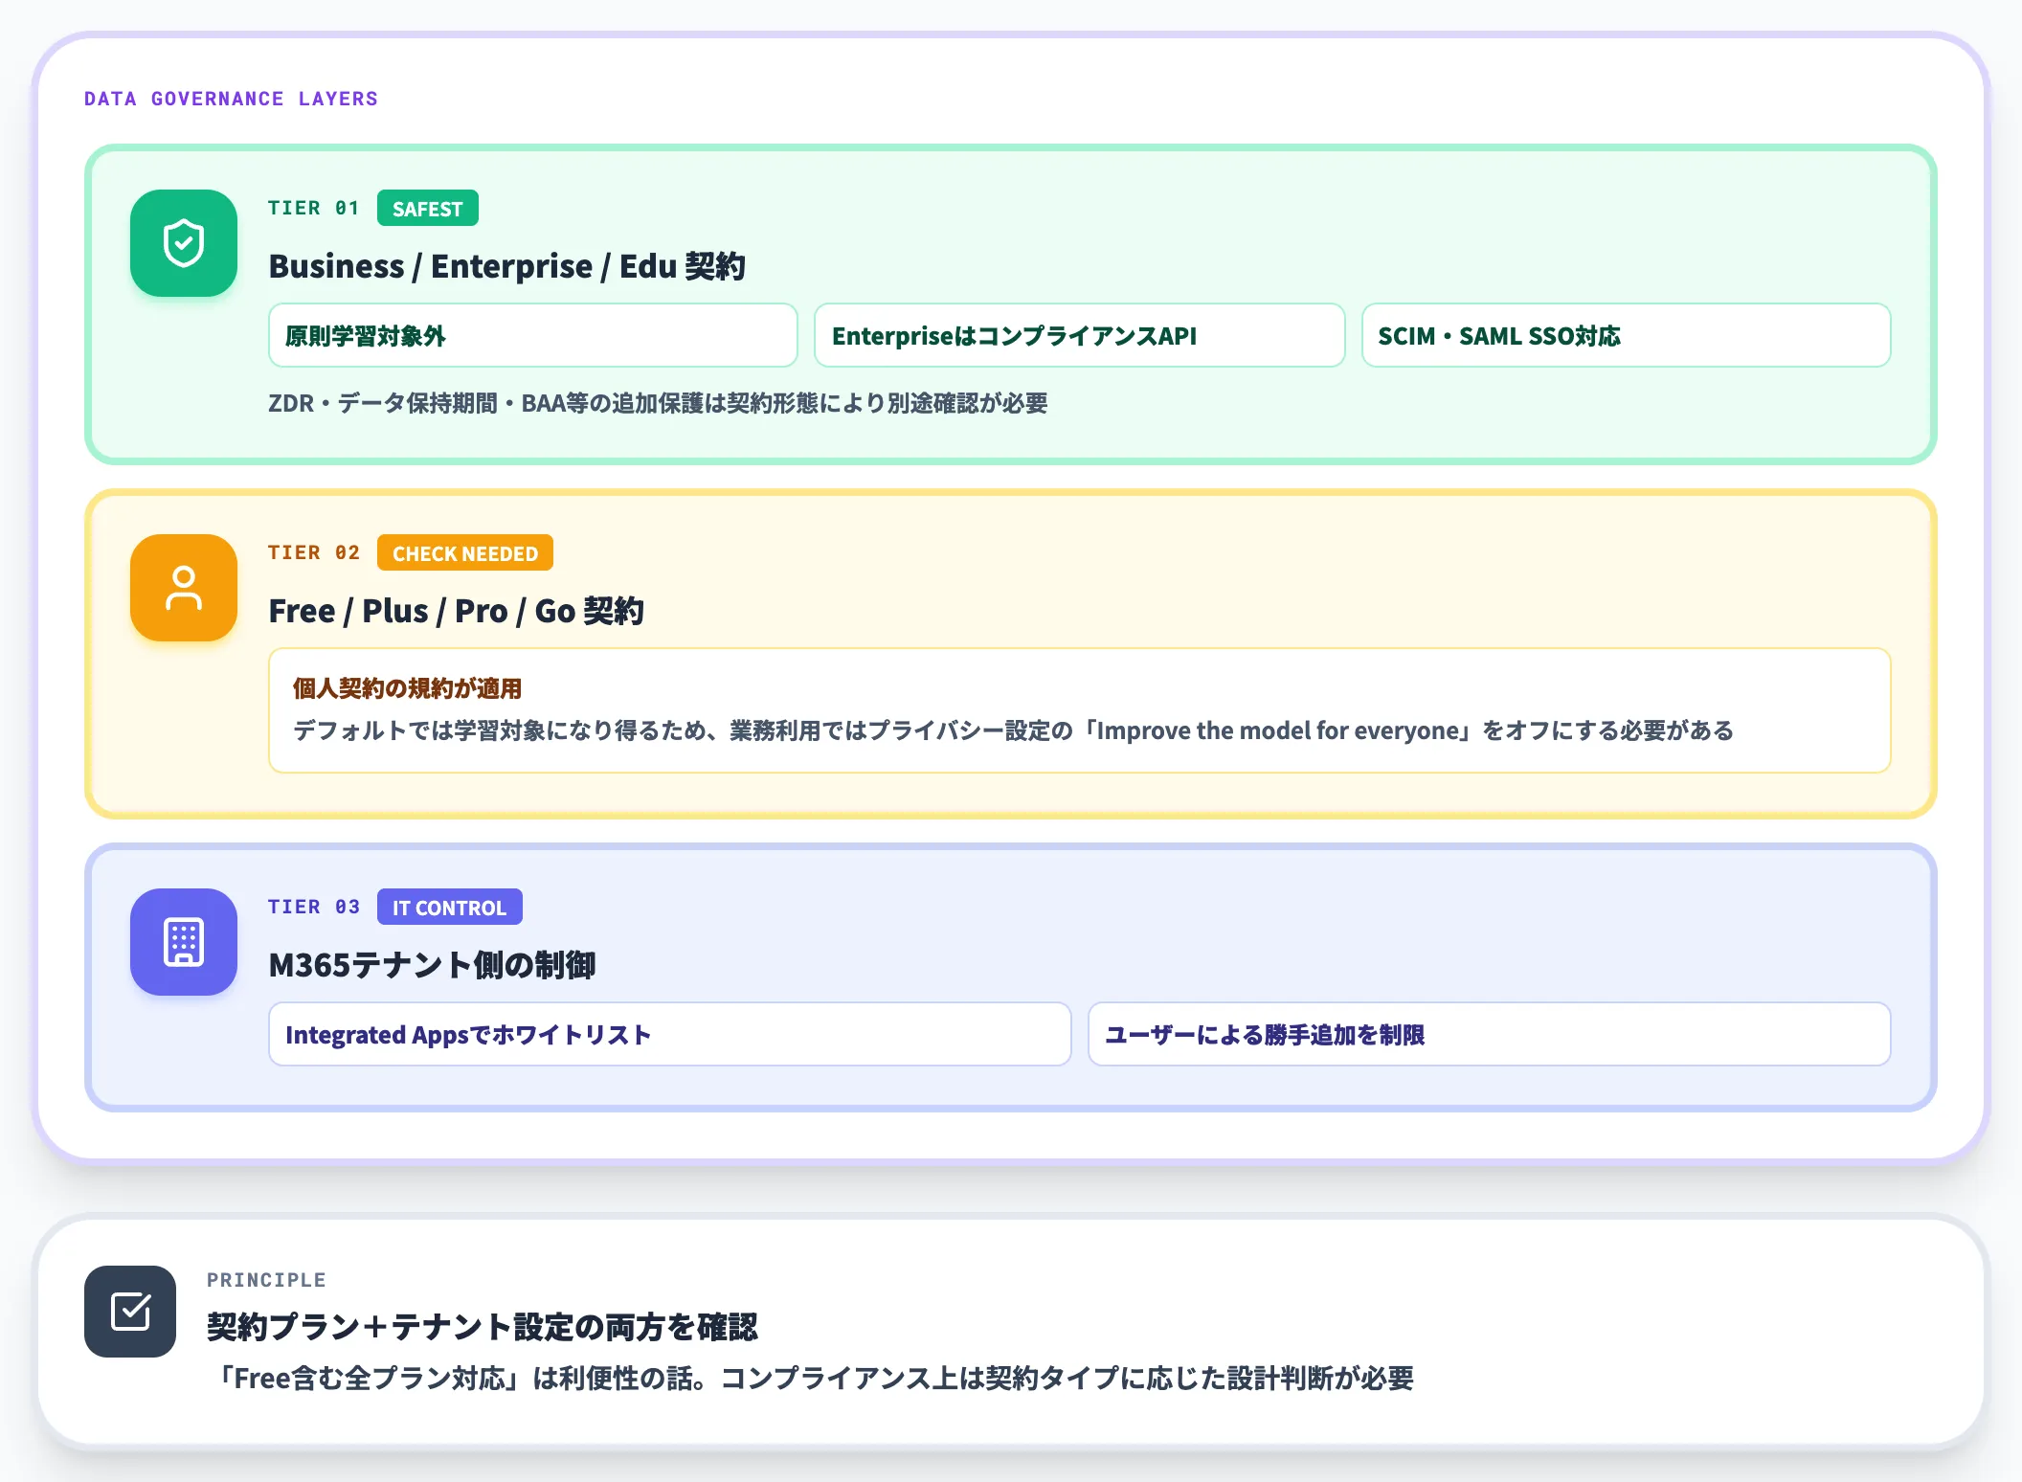Image resolution: width=2022 pixels, height=1482 pixels.
Task: Click the 契約プラン＋テナント設定の両方を確認 heading
Action: click(x=483, y=1327)
